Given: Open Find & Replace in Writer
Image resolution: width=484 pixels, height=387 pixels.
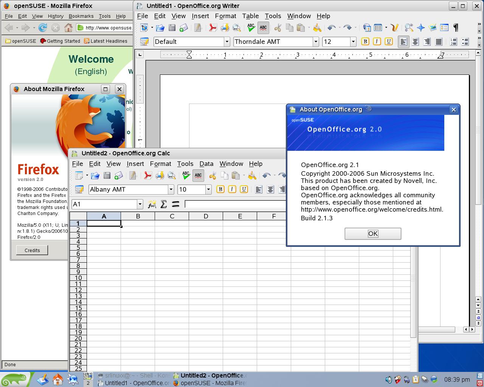Looking at the screenshot, I should click(409, 28).
